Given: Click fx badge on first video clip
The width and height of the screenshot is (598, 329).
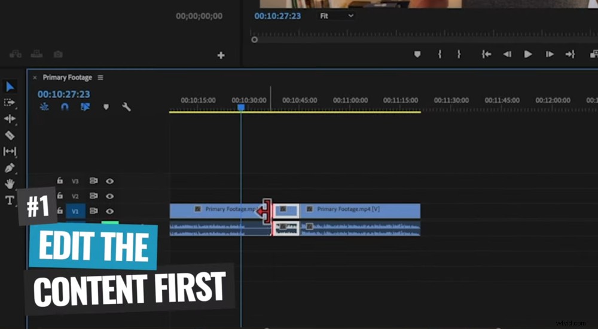Looking at the screenshot, I should (197, 209).
